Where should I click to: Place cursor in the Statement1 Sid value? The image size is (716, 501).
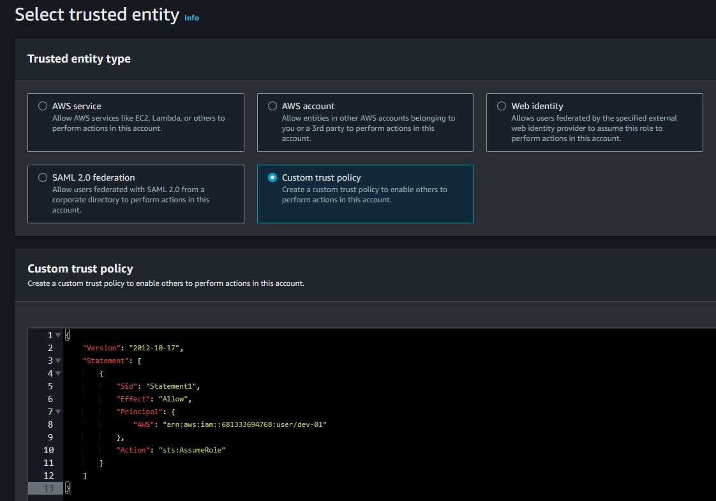coord(173,386)
